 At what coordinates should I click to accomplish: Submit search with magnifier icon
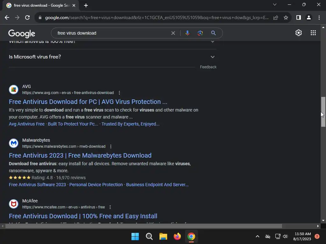(x=213, y=33)
